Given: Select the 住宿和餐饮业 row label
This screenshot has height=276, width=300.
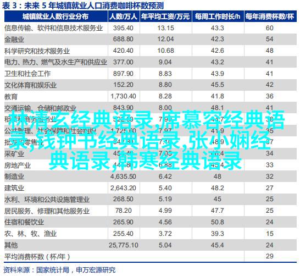Looking at the screenshot, I should pos(24,222).
